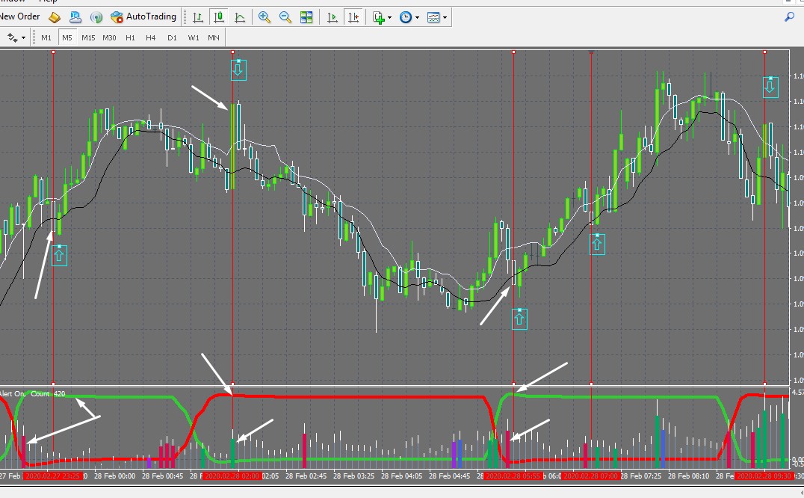Click the 'Alert On, Count 420' indicator label
This screenshot has width=804, height=498.
click(x=33, y=394)
